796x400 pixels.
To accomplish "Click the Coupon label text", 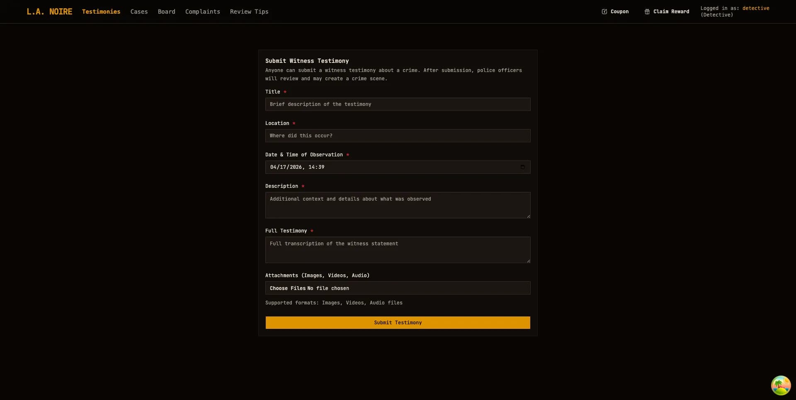I will pyautogui.click(x=619, y=12).
